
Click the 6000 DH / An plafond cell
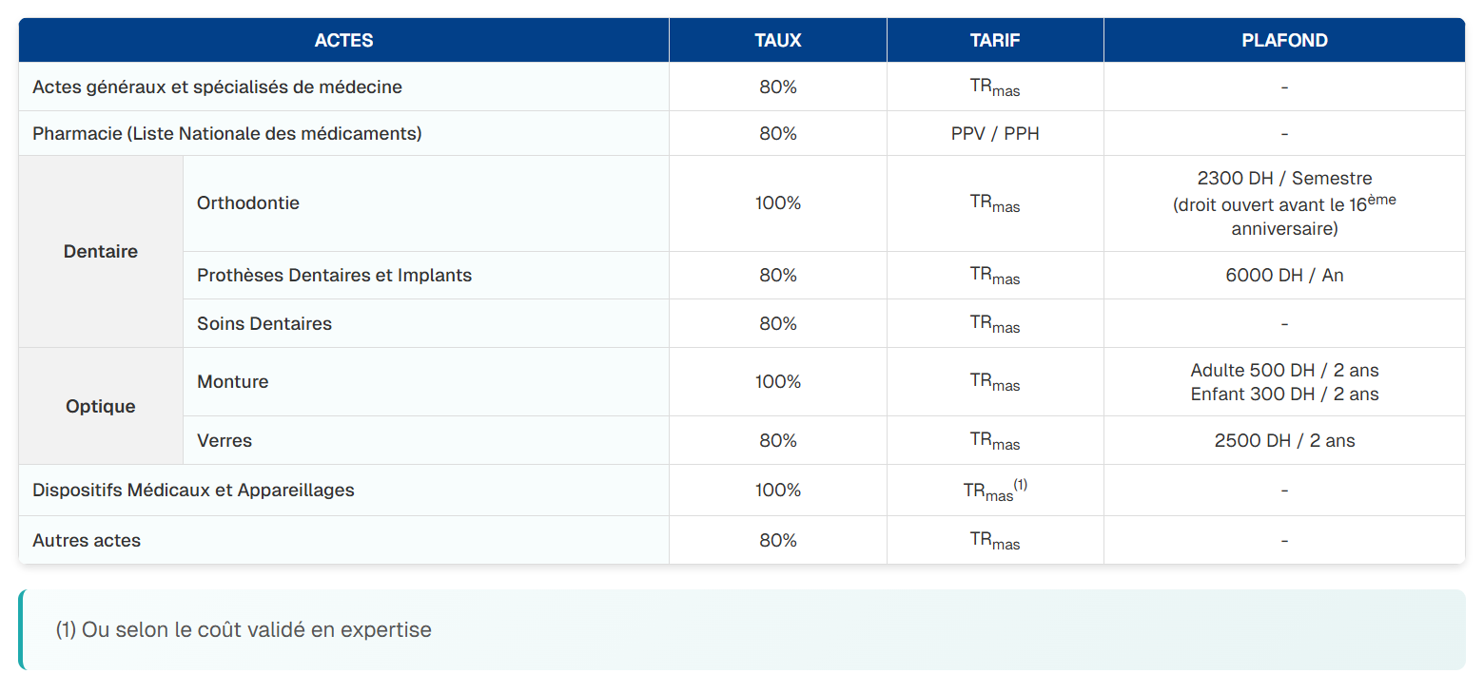1284,276
